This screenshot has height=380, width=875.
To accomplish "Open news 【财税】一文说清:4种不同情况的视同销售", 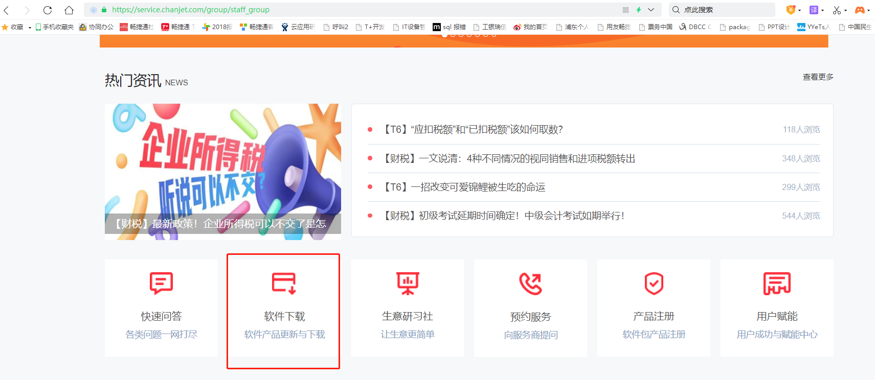I will (x=509, y=159).
